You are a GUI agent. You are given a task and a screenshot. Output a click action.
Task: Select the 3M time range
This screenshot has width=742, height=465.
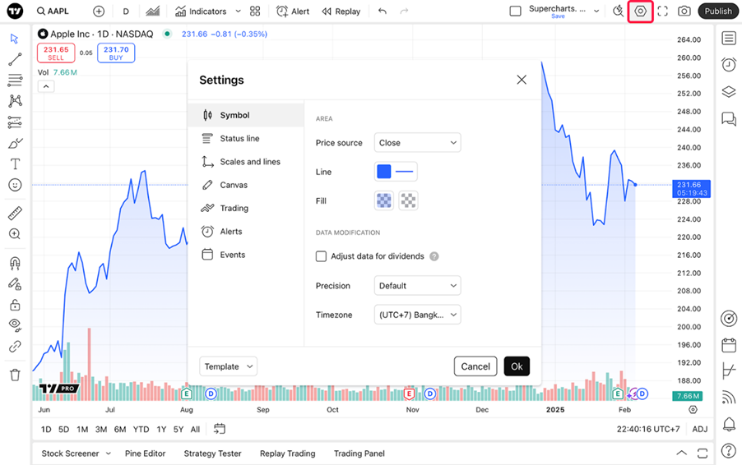point(101,429)
